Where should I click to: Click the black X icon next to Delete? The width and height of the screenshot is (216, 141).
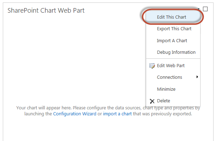tap(152, 101)
